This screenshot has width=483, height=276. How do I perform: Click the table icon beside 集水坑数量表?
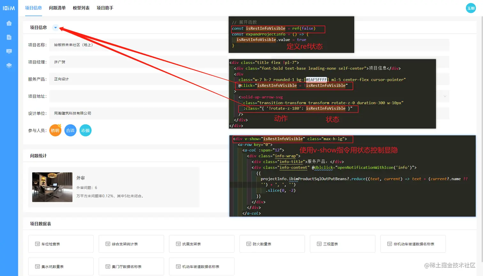(x=37, y=266)
